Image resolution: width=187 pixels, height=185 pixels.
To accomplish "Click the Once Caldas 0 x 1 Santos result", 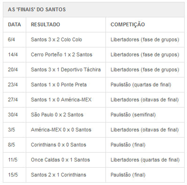I will click(x=60, y=160).
